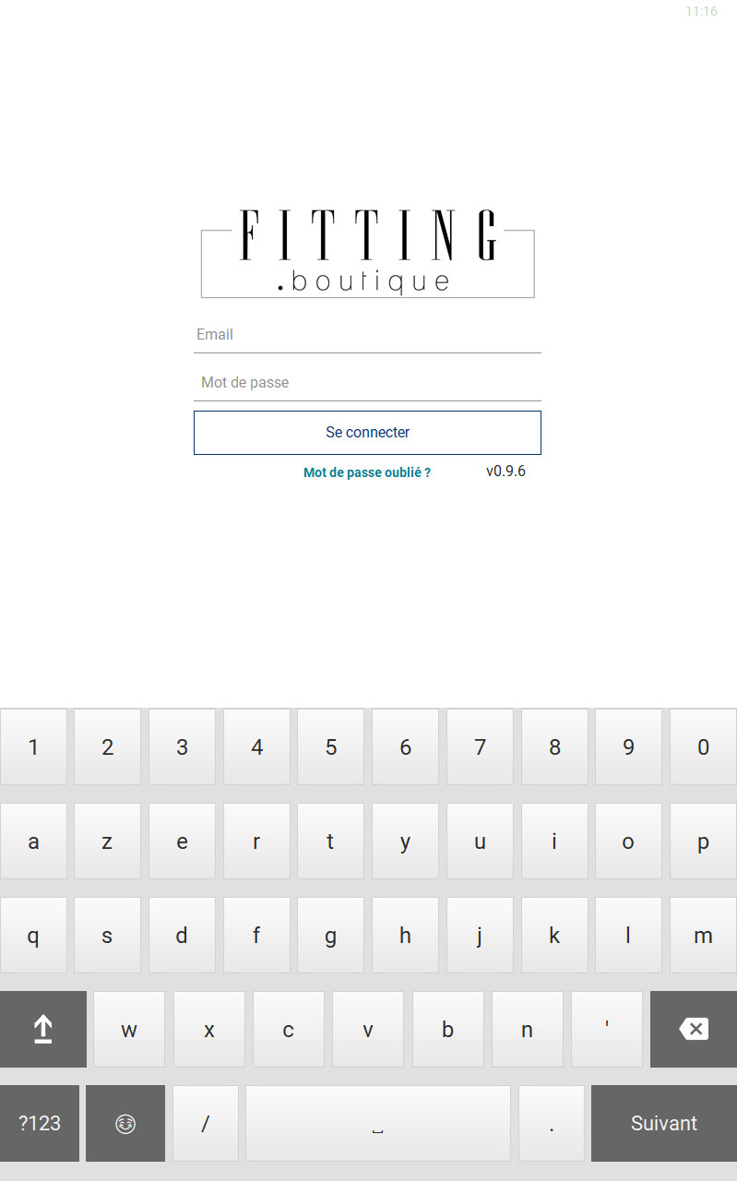Tap the period key
Viewport: 737px width, 1182px height.
(552, 1123)
